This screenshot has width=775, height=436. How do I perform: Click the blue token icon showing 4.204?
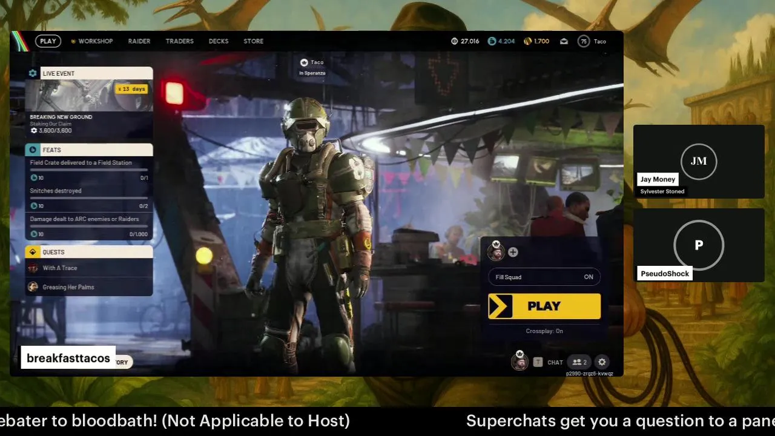click(x=492, y=41)
